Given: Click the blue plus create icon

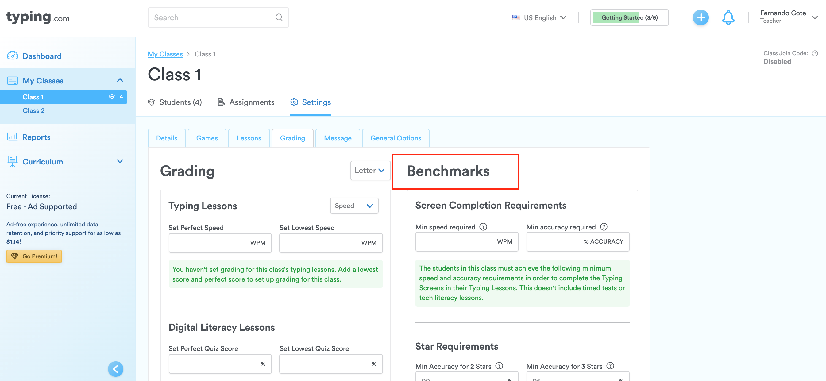Looking at the screenshot, I should point(701,17).
